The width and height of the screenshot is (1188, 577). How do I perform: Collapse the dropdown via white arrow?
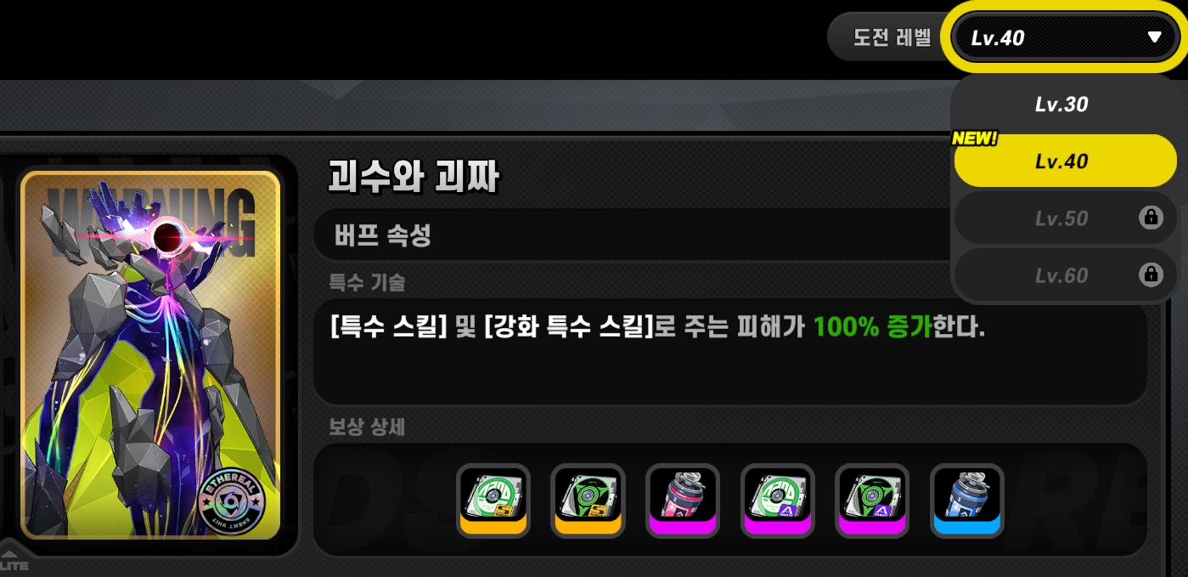[x=1154, y=37]
